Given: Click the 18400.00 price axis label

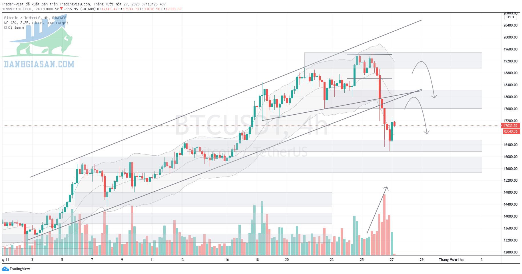Looking at the screenshot, I should pyautogui.click(x=510, y=85).
